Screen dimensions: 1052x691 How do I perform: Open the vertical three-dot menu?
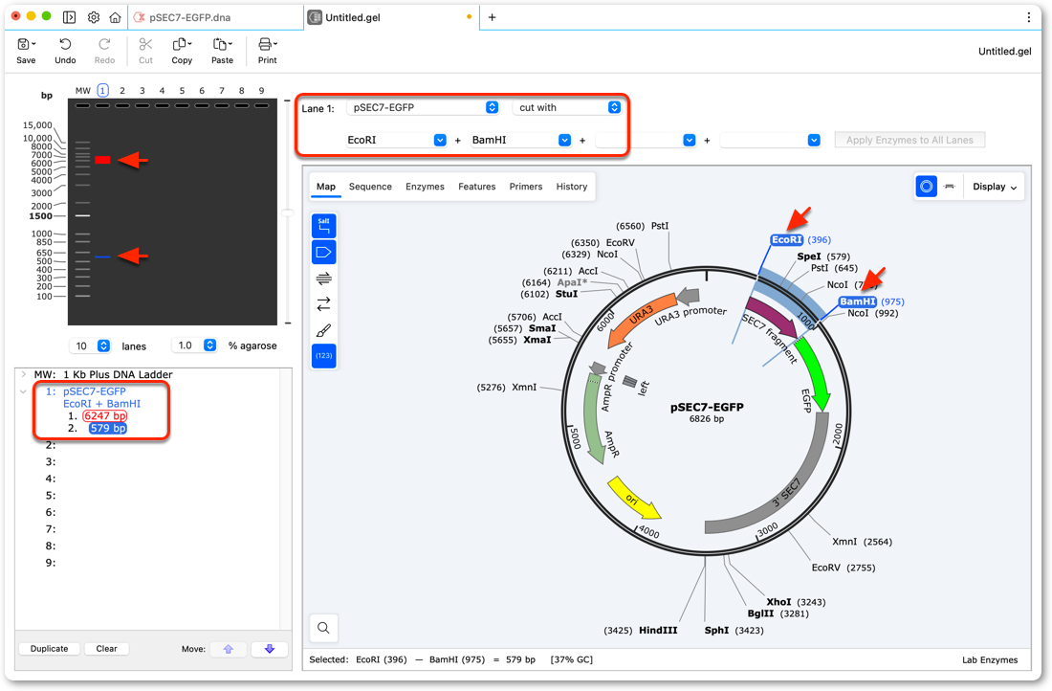1028,17
